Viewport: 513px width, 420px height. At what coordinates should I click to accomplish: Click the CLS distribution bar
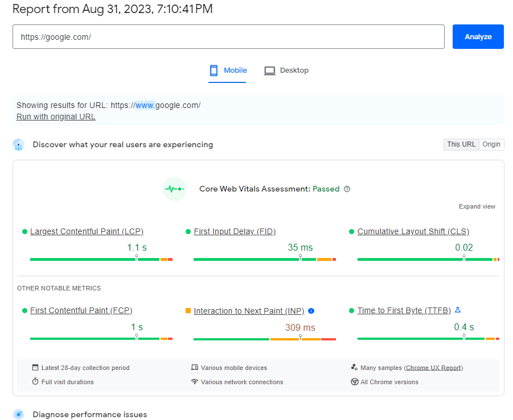(428, 259)
